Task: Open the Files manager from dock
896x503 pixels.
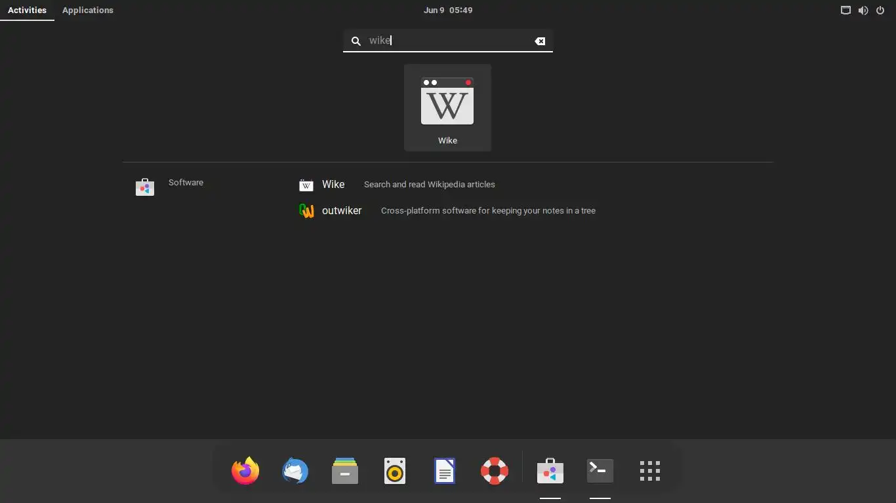Action: coord(345,471)
